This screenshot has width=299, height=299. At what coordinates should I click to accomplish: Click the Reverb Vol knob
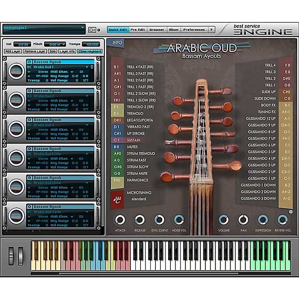pos(283,220)
